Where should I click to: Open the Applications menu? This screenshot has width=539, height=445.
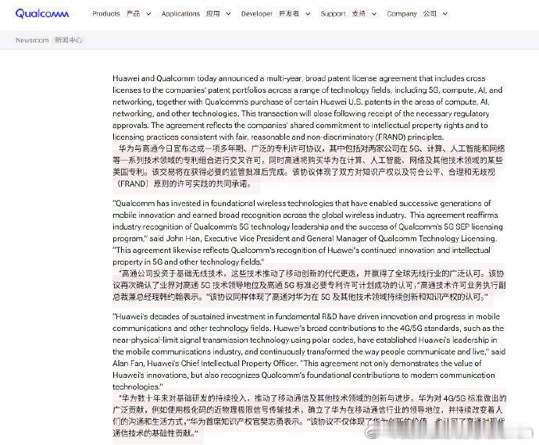[191, 14]
